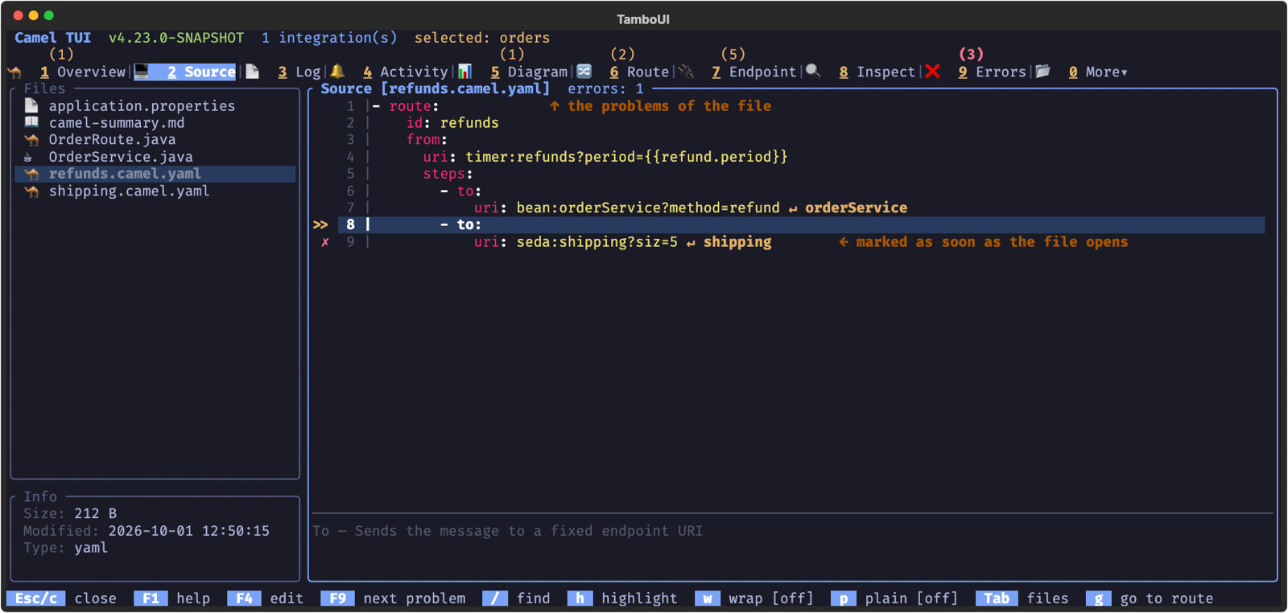Click the laptop icon on Source tab
The width and height of the screenshot is (1288, 613).
[x=142, y=72]
